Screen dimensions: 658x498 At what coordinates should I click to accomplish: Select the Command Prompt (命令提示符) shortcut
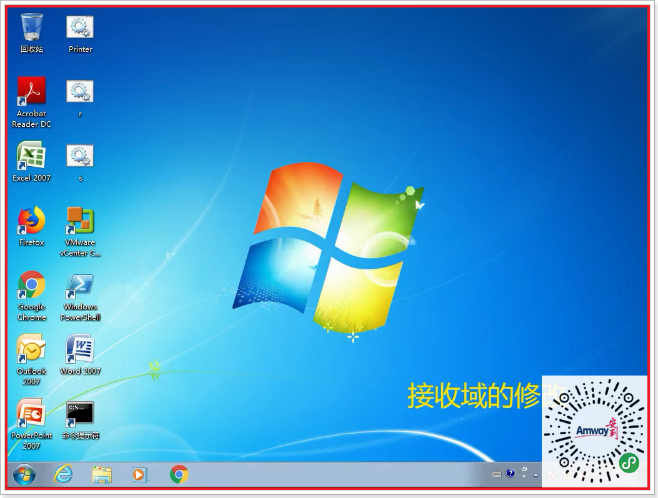pos(80,421)
